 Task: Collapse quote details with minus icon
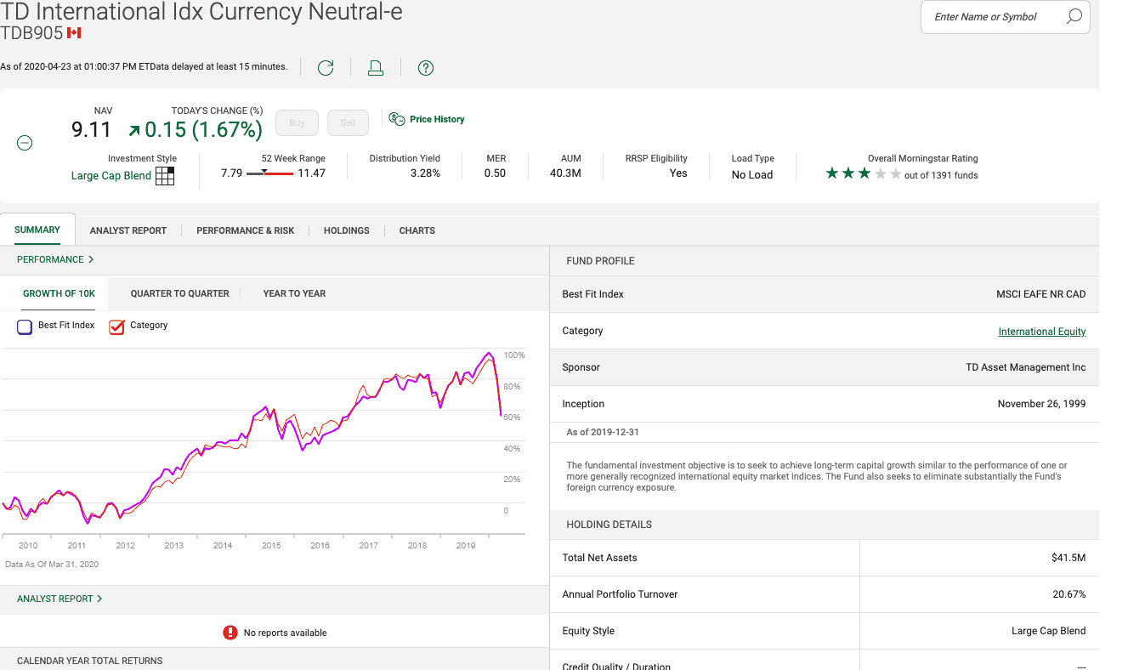click(26, 143)
